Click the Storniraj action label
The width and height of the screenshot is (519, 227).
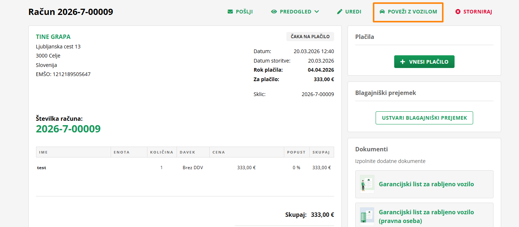(478, 12)
